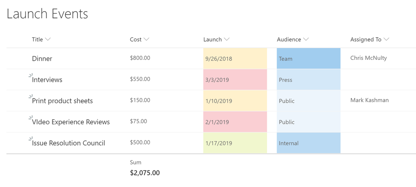Image resolution: width=416 pixels, height=187 pixels.
Task: Click the yellow 9/26/2018 launch date cell
Action: pos(235,59)
